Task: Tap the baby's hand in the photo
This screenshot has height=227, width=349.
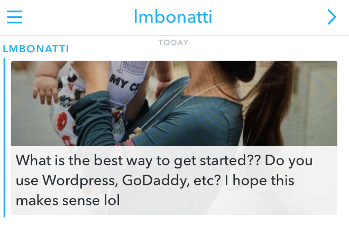Action: pos(45,90)
